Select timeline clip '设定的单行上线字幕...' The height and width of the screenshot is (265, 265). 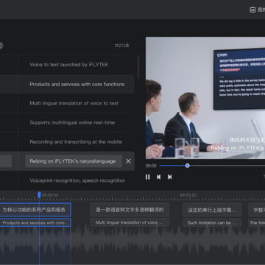212,210
